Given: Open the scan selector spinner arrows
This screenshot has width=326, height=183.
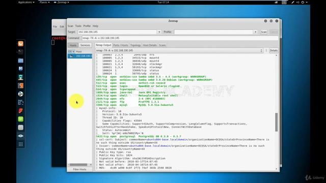Looking at the screenshot, I should pos(261,51).
